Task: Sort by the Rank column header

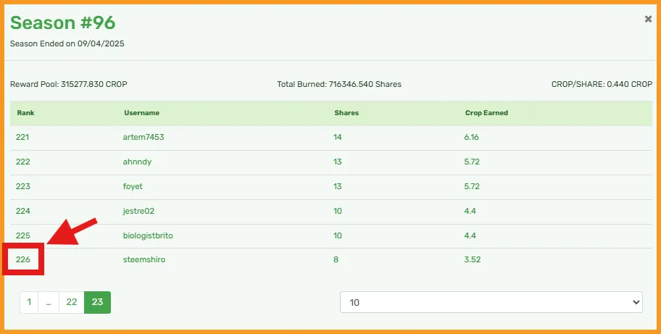Action: pyautogui.click(x=25, y=113)
